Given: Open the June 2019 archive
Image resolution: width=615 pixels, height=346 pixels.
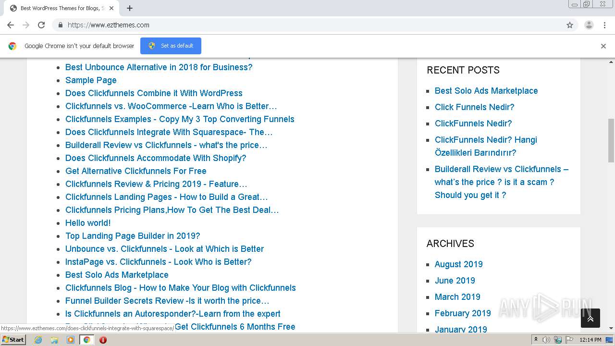Looking at the screenshot, I should pos(455,281).
